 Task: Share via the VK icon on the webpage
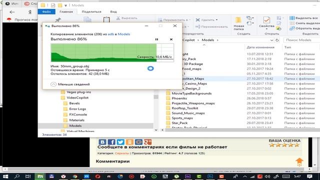click(x=102, y=142)
